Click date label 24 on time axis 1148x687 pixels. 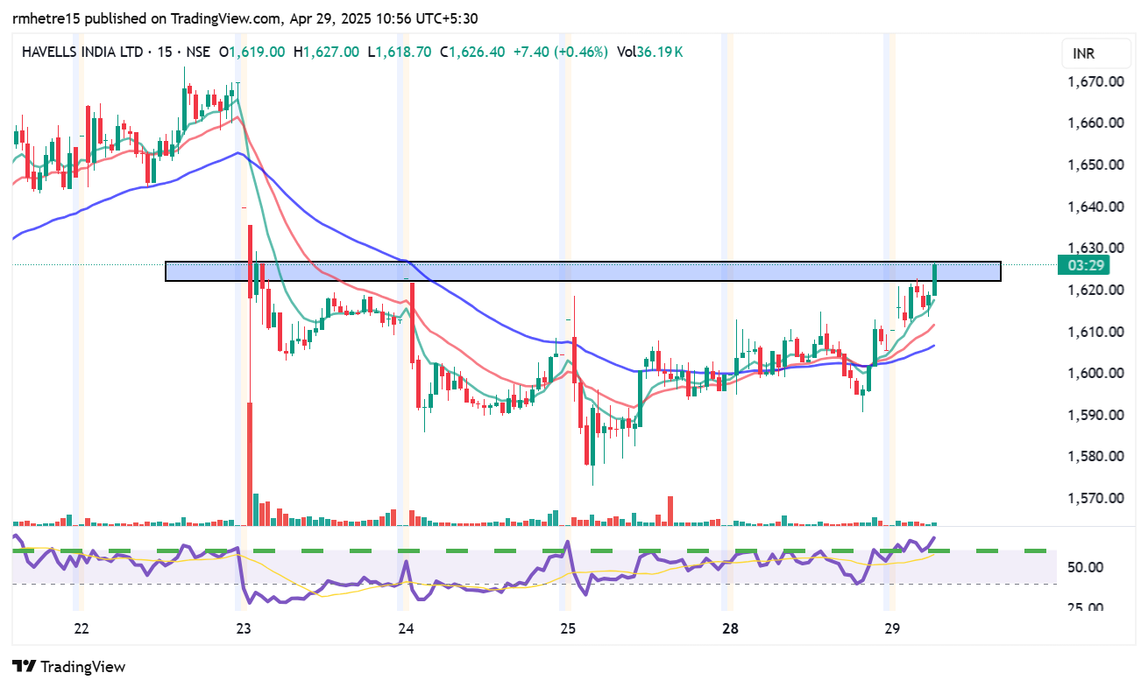click(x=406, y=628)
